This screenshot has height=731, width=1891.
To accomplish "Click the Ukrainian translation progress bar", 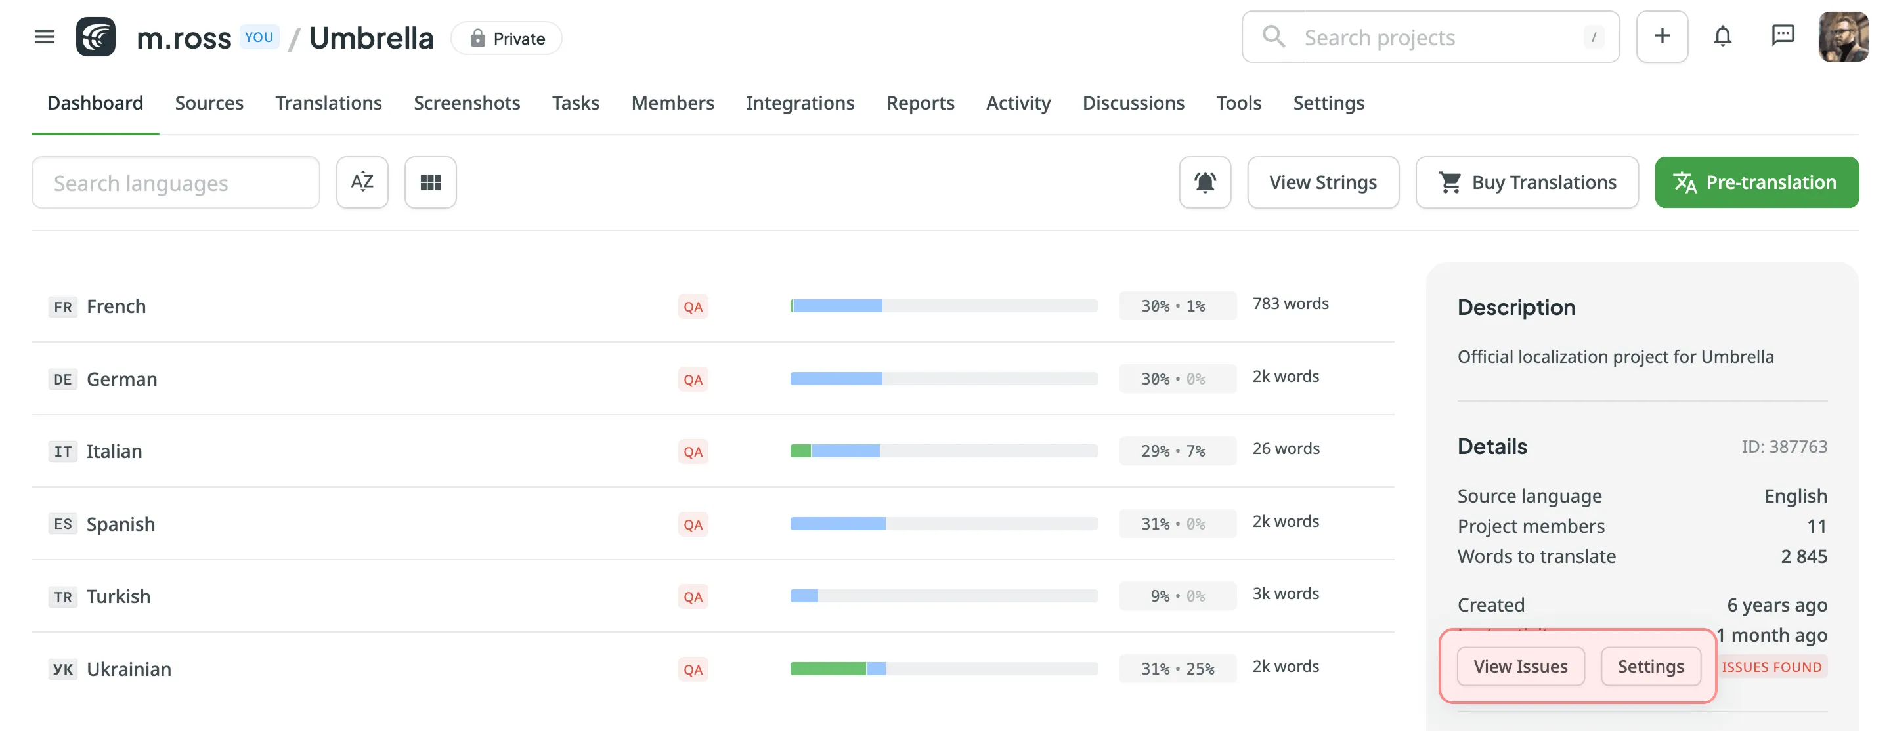I will [x=944, y=669].
